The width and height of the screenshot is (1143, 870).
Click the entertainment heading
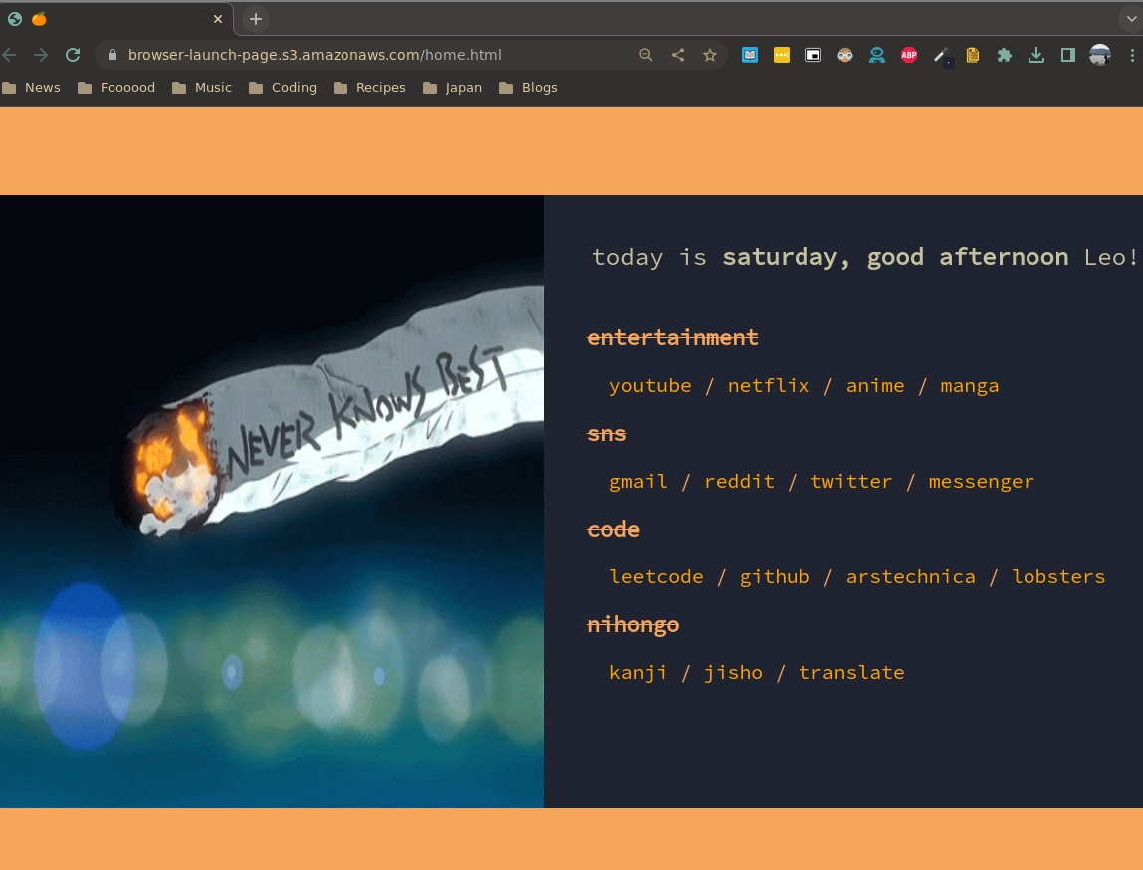click(673, 337)
